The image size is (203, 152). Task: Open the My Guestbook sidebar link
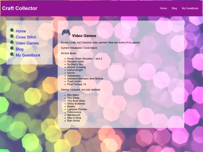[28, 55]
